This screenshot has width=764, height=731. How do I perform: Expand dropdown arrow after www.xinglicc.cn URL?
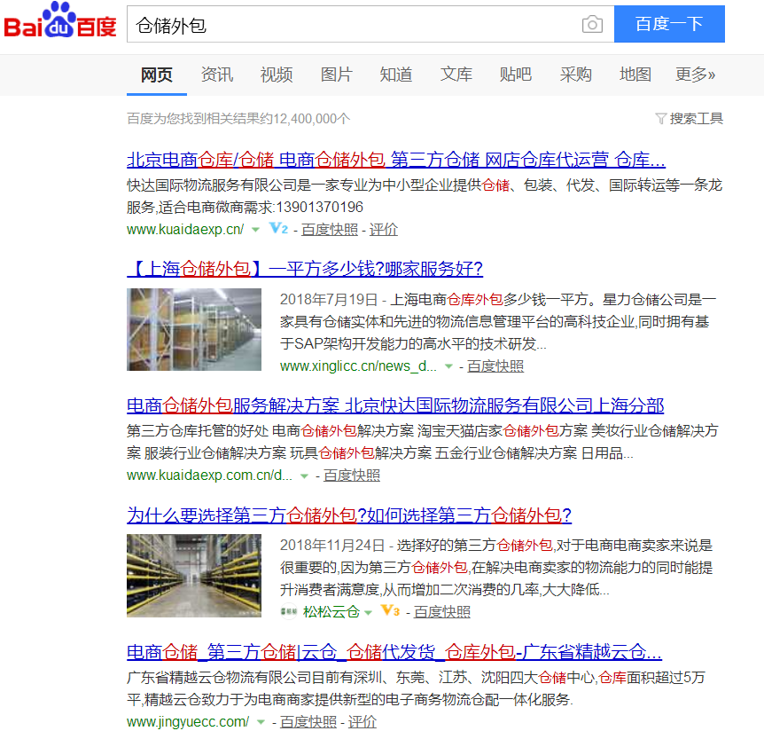pos(448,366)
